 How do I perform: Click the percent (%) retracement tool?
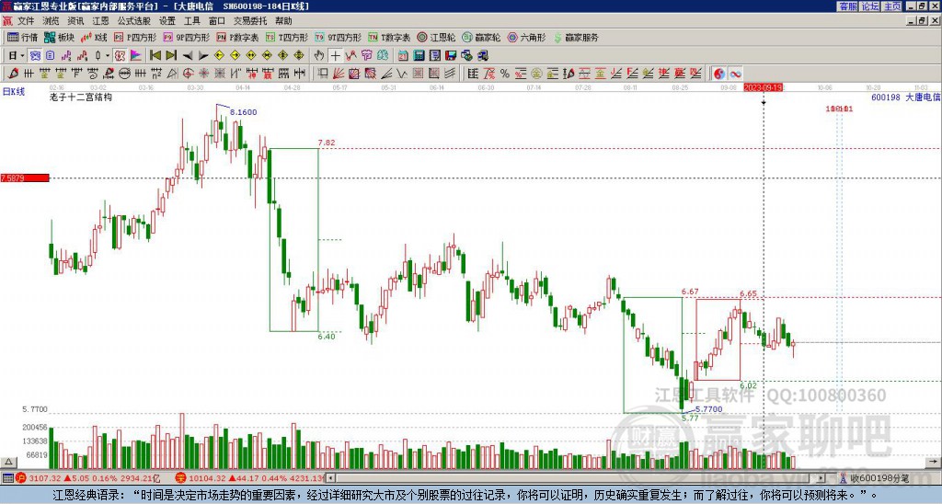[505, 74]
